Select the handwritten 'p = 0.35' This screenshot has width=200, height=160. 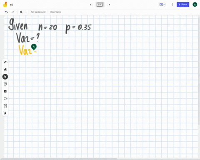click(x=78, y=28)
